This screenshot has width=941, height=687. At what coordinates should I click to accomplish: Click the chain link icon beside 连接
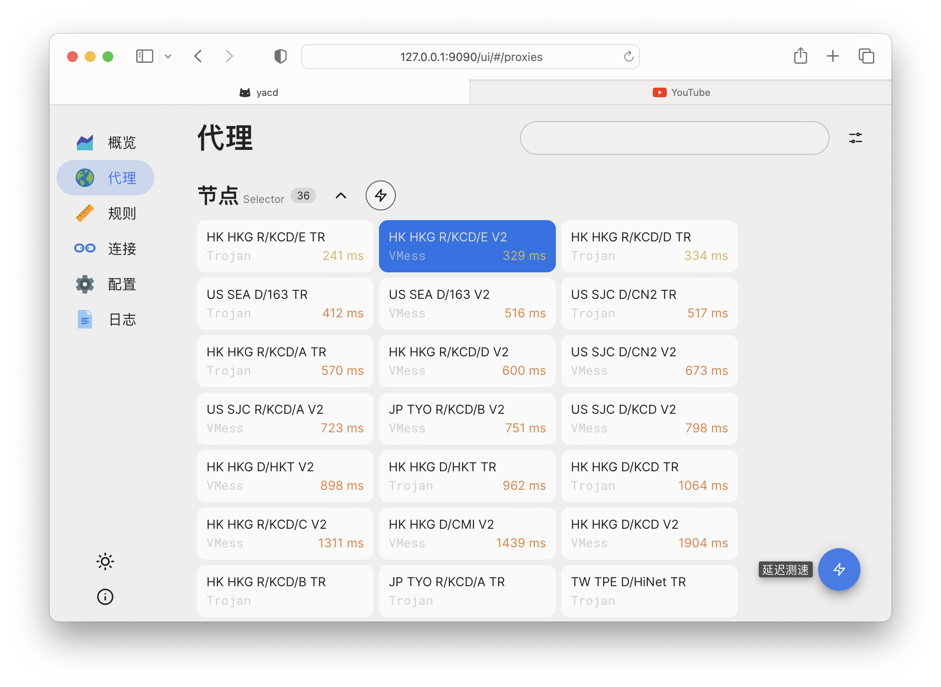[85, 248]
